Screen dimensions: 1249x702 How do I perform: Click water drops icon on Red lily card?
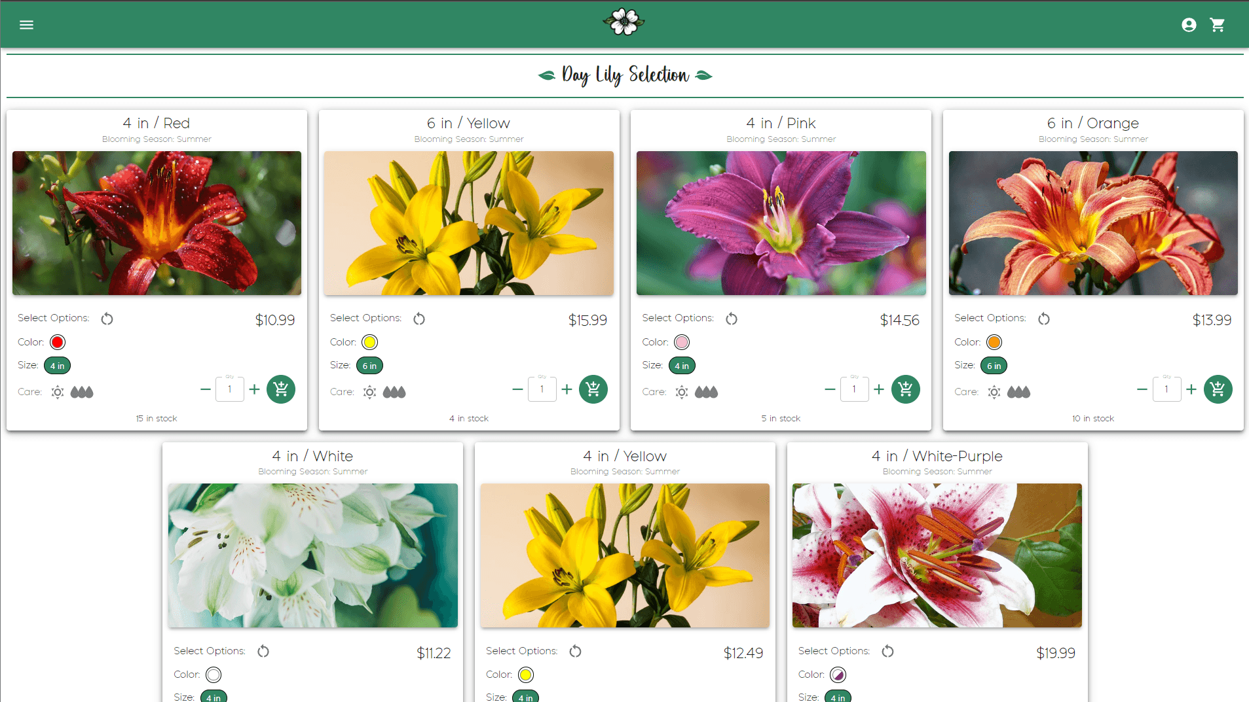(x=82, y=392)
